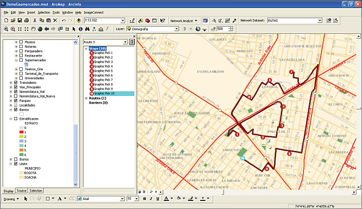Screen dimensions: 362x209
Task: Create a new map document
Action: (x=6, y=21)
